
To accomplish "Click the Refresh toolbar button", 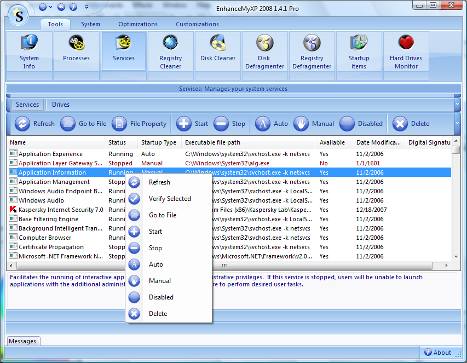I will (35, 124).
